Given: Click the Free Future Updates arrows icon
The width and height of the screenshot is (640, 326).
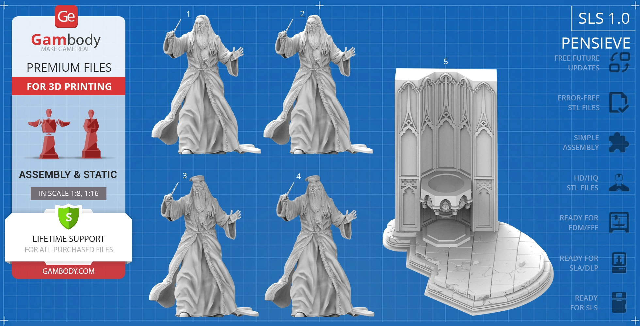Looking at the screenshot, I should [x=619, y=62].
